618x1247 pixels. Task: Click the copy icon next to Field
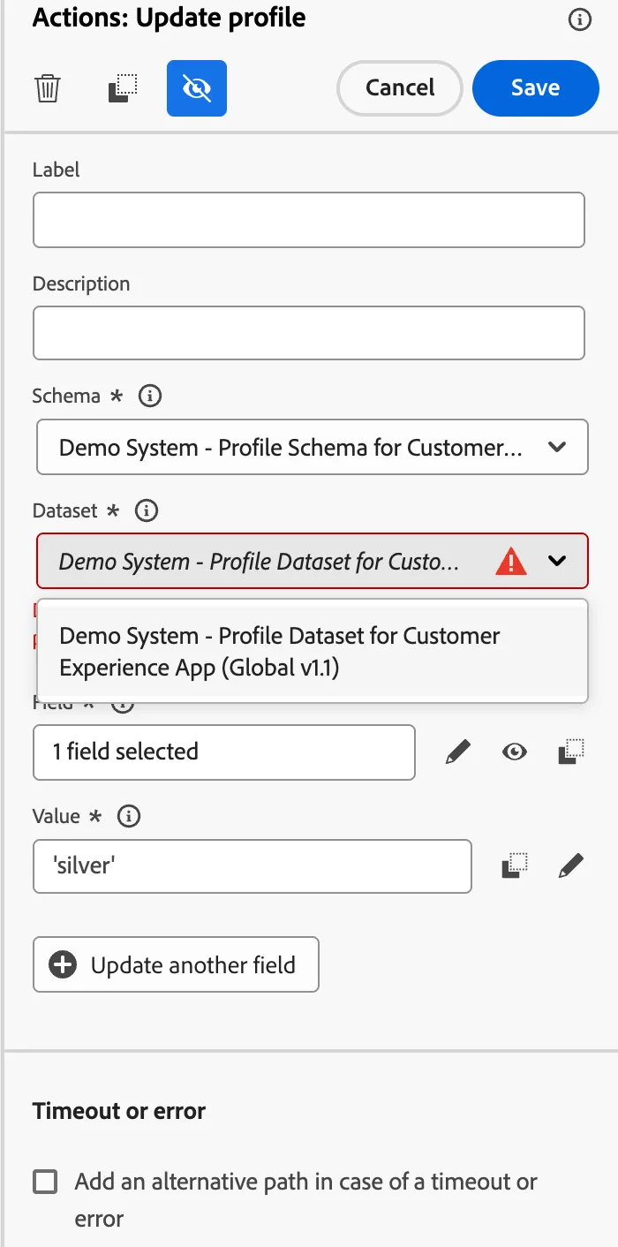pyautogui.click(x=571, y=752)
